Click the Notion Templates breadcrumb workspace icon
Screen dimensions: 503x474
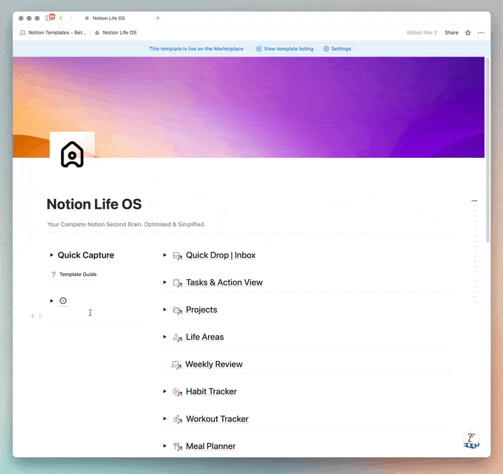[23, 33]
